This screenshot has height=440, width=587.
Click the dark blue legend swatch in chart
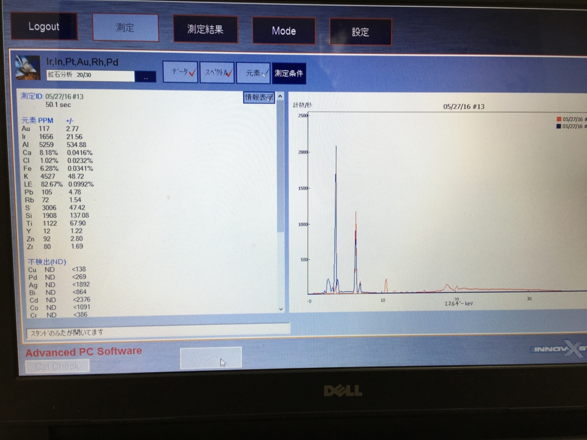(x=558, y=126)
